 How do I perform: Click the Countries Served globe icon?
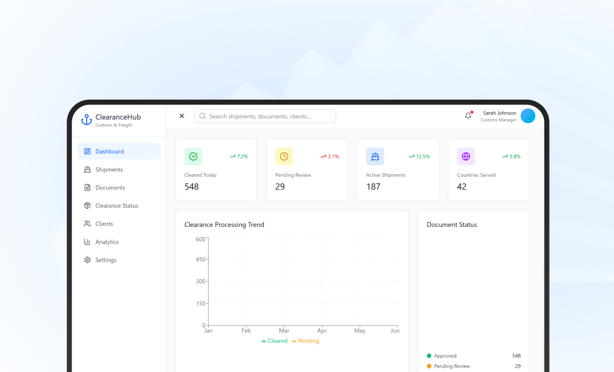click(x=466, y=157)
